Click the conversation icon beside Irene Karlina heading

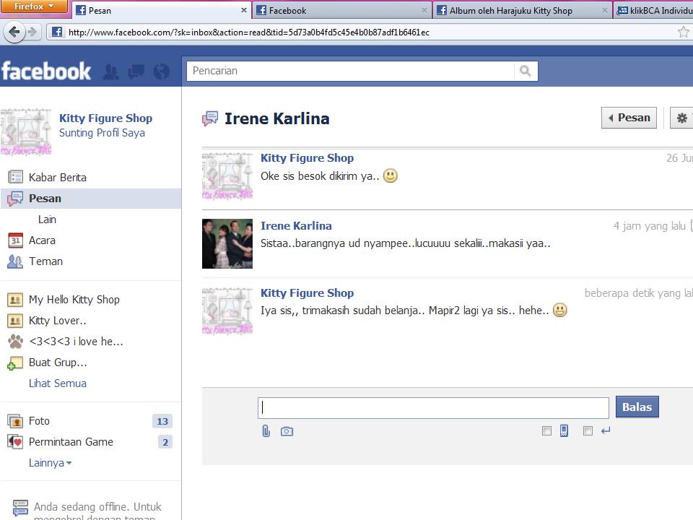pos(210,118)
